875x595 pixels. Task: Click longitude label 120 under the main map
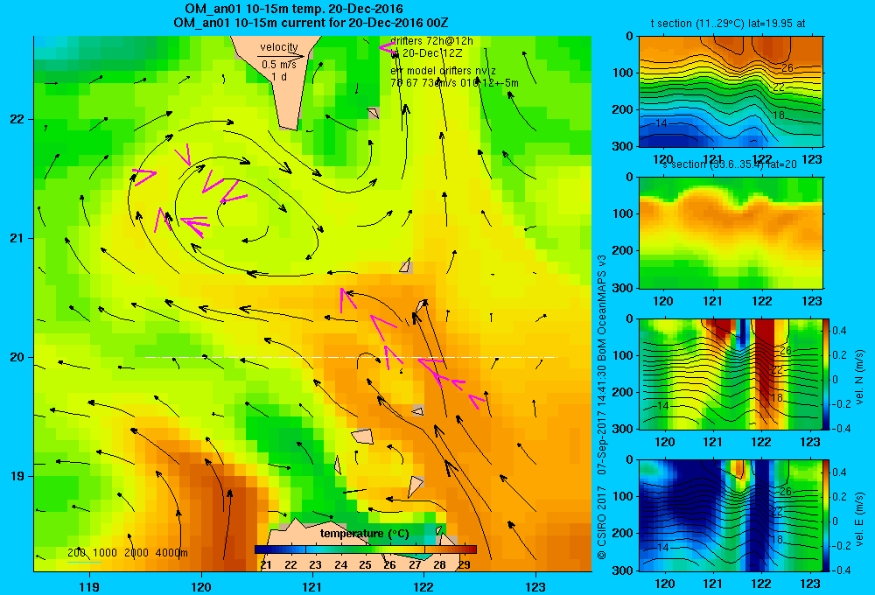click(201, 586)
